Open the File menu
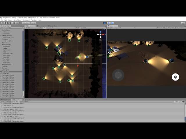 pos(2,20)
